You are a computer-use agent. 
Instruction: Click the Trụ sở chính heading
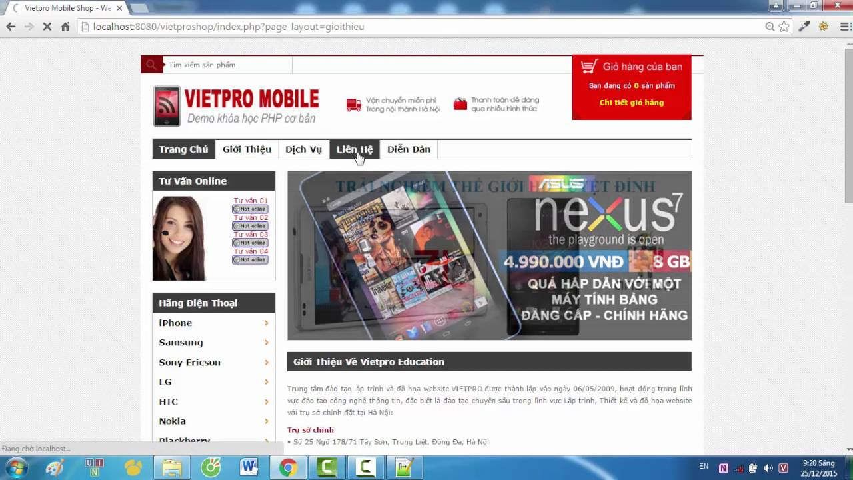click(310, 430)
